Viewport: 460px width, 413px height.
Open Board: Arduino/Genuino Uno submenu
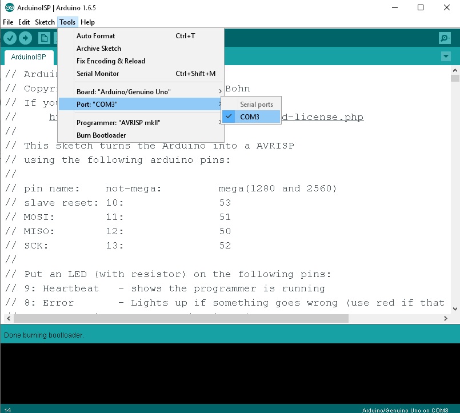141,91
